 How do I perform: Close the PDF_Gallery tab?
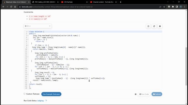[x=58, y=2]
